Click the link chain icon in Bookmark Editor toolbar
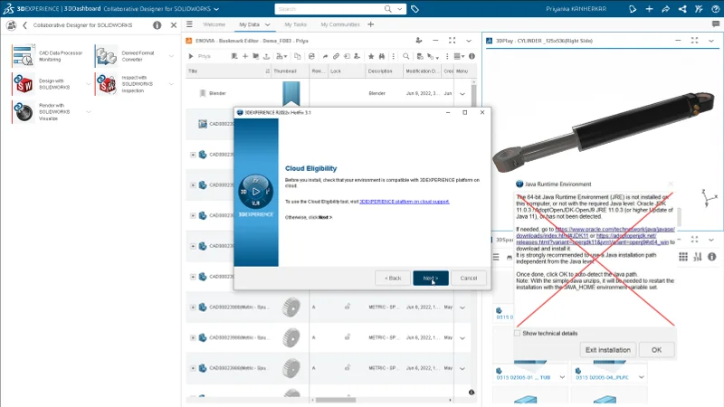 (x=336, y=56)
